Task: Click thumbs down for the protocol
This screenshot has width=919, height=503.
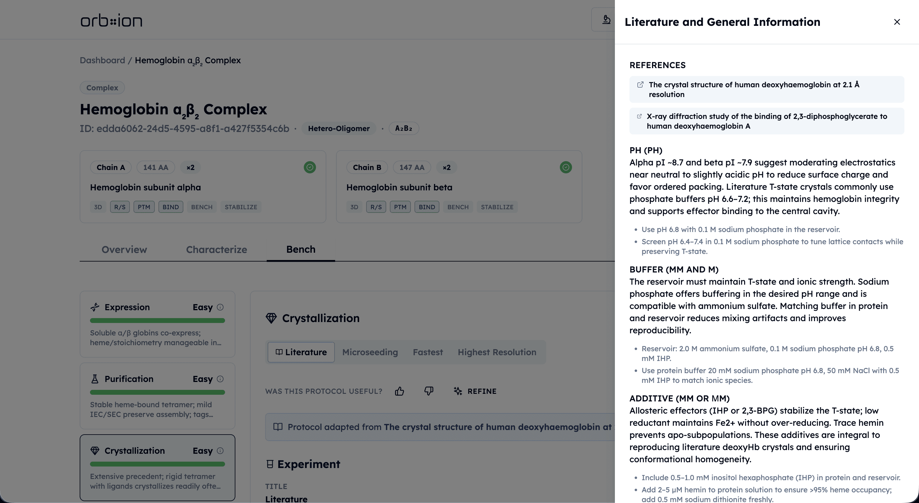Action: pyautogui.click(x=428, y=391)
